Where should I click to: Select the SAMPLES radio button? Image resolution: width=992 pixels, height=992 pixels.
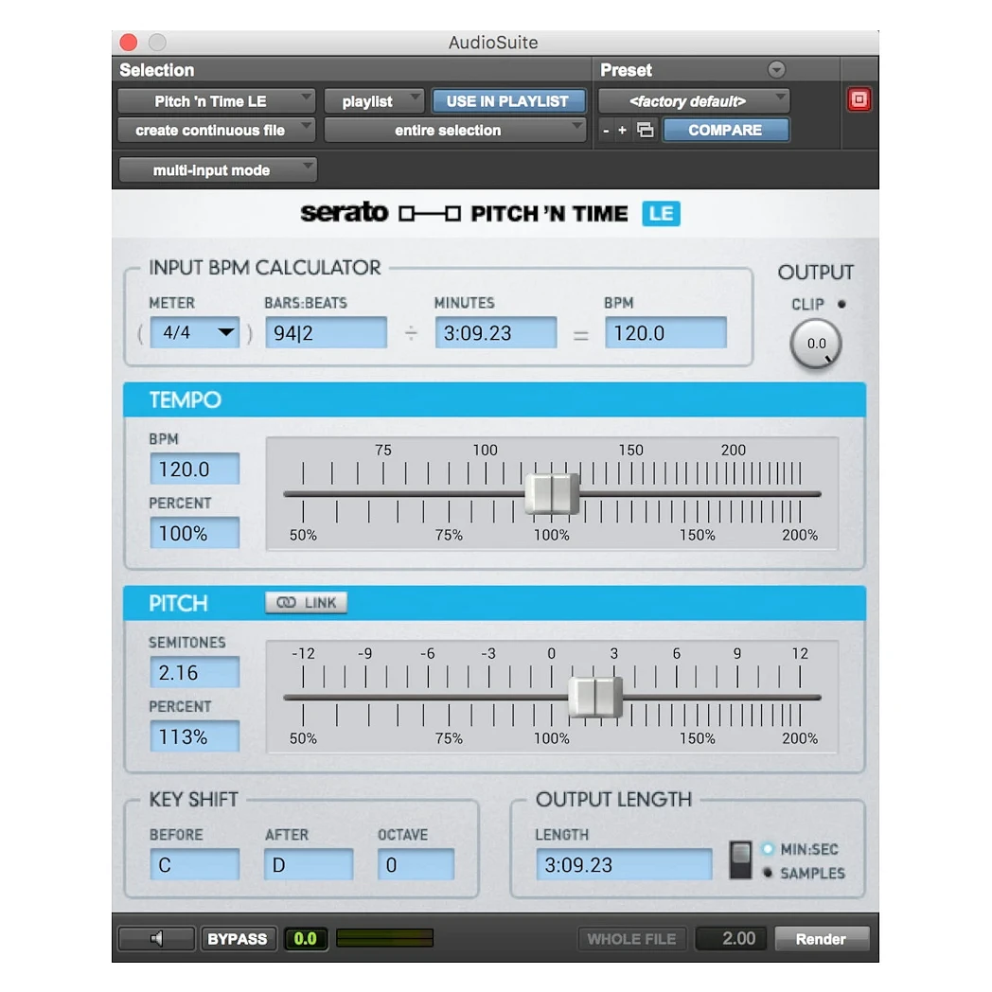[769, 873]
